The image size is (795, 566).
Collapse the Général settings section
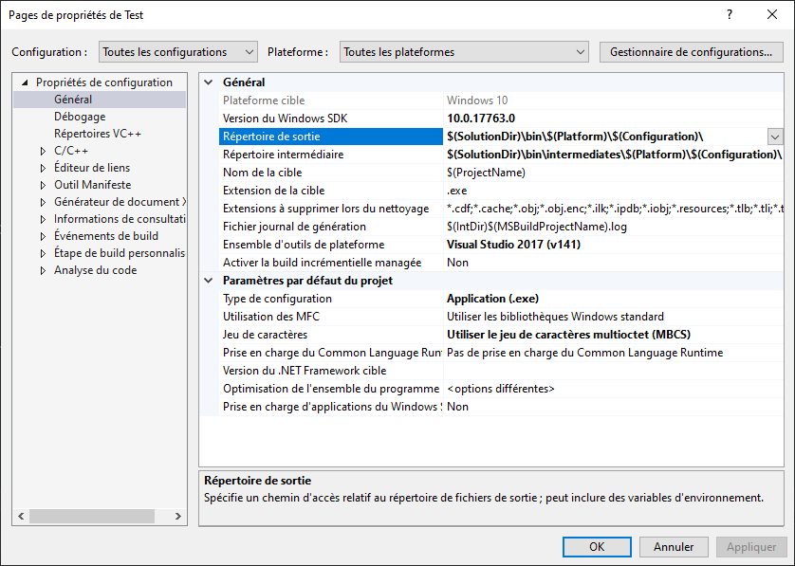210,82
